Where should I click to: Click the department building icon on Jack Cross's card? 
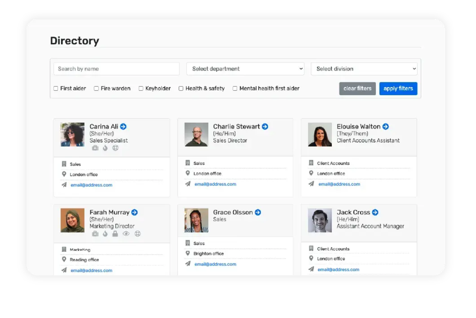311,248
